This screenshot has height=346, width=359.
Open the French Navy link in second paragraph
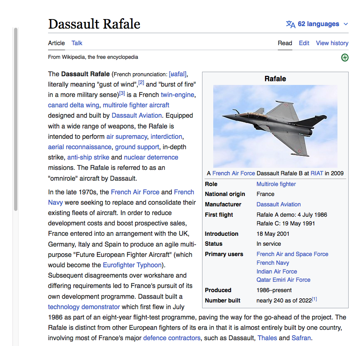pos(184,192)
